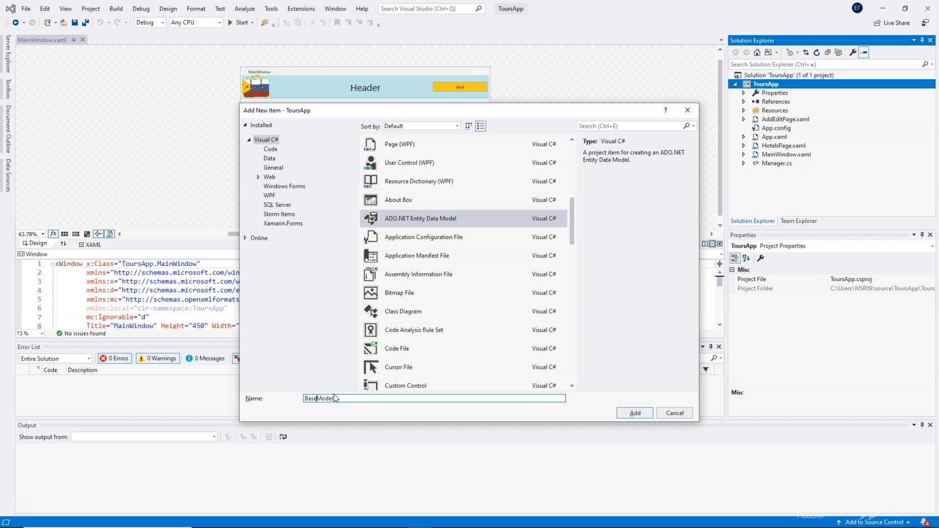Open the Extensions menu

(301, 8)
